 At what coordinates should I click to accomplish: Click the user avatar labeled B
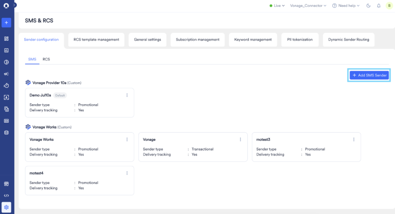(x=389, y=5)
